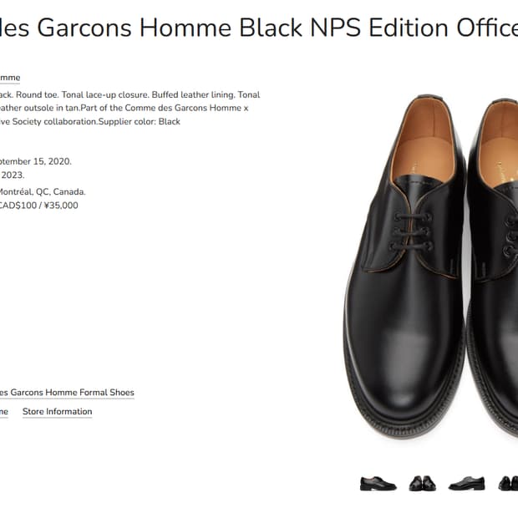Click the cut-off link left of Store Information

click(x=3, y=412)
